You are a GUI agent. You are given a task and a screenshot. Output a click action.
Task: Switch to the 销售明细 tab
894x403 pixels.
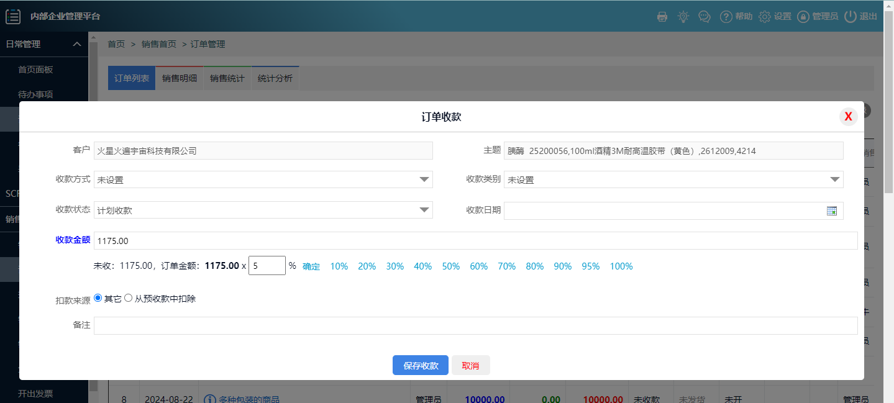(x=180, y=78)
